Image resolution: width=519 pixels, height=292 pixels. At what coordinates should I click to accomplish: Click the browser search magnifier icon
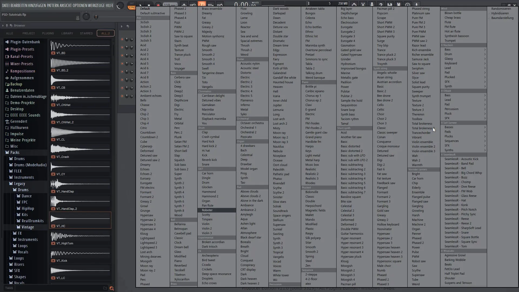click(111, 288)
